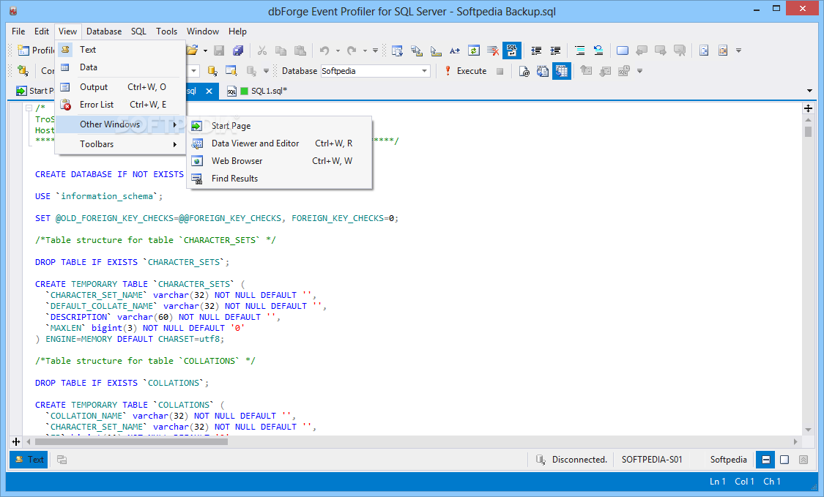Expand the Redo history dropdown arrow

coord(365,51)
